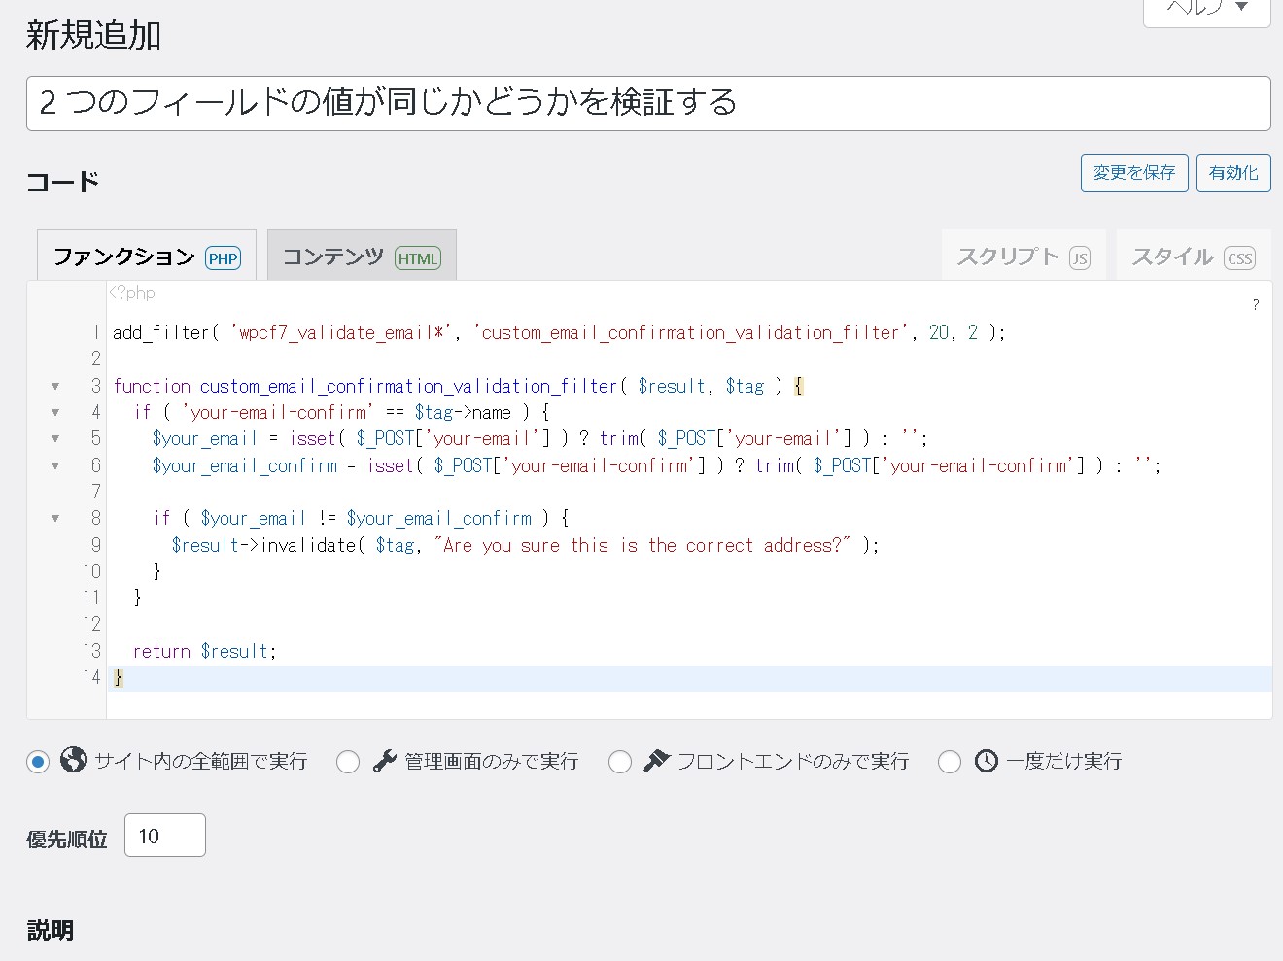Viewport: 1283px width, 961px height.
Task: Open the ヘルプ dropdown
Action: point(1205,8)
